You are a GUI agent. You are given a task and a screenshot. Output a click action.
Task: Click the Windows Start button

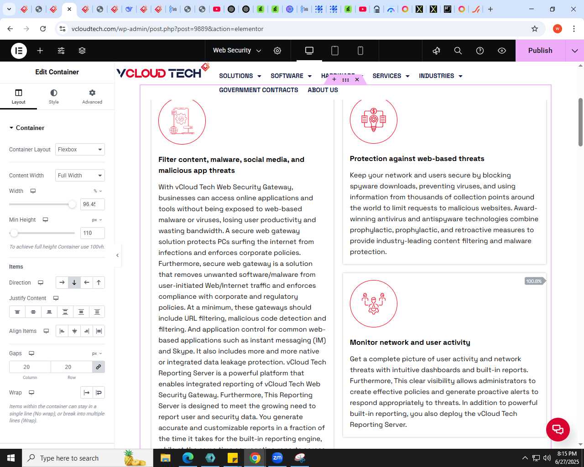coord(11,458)
